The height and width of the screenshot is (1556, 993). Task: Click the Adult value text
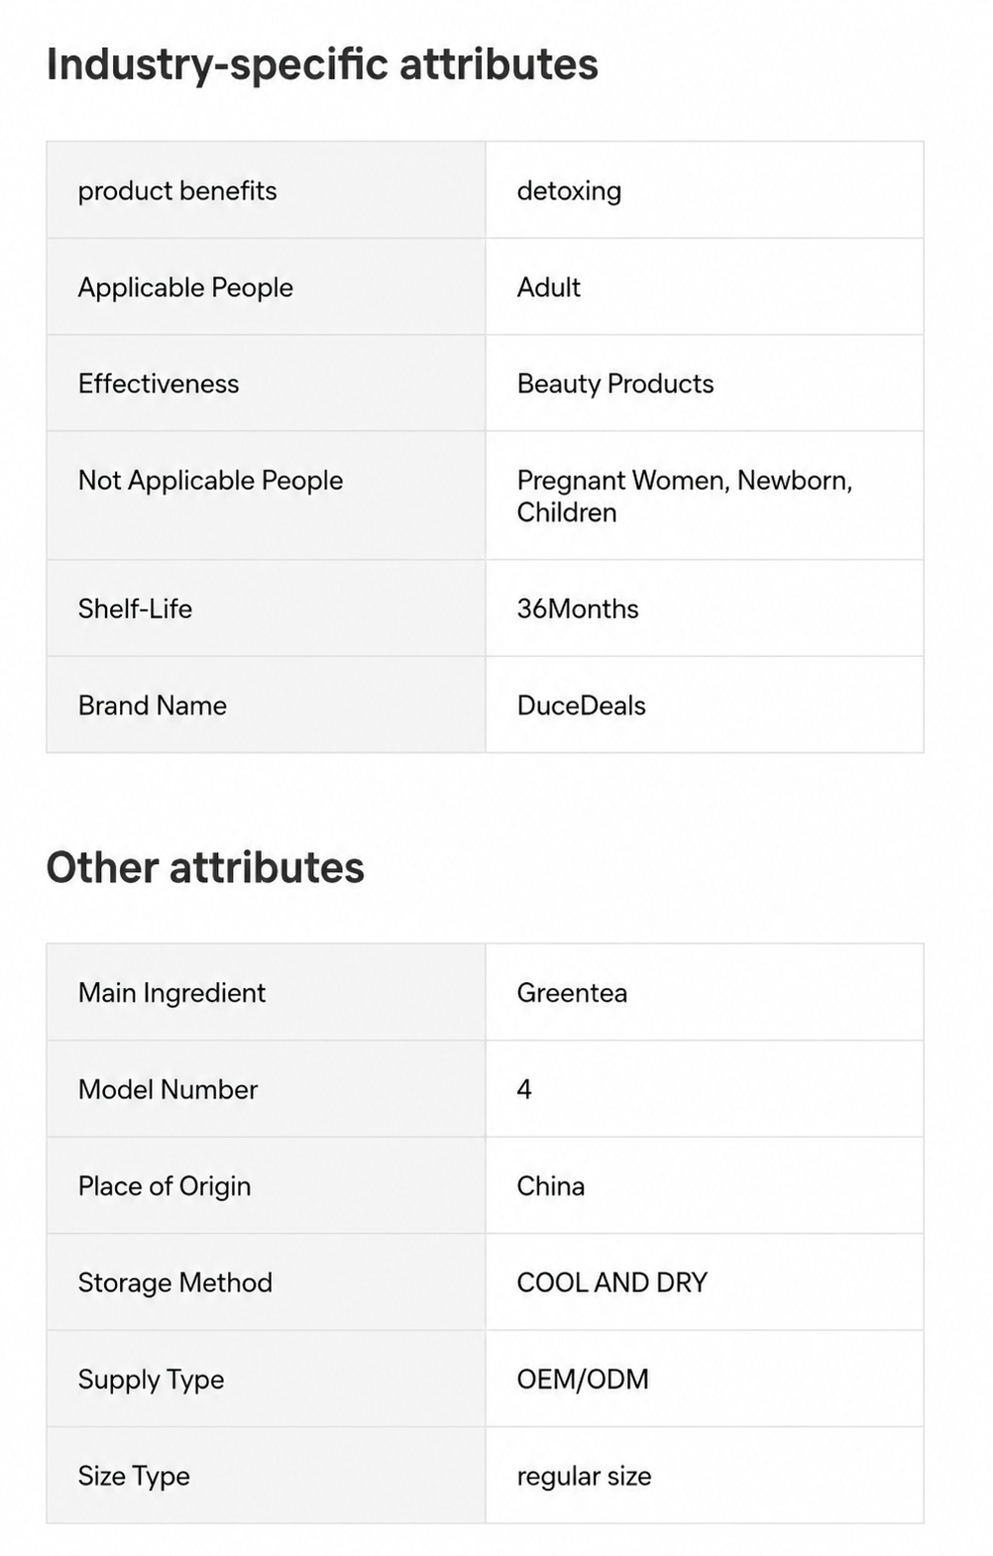pyautogui.click(x=548, y=287)
